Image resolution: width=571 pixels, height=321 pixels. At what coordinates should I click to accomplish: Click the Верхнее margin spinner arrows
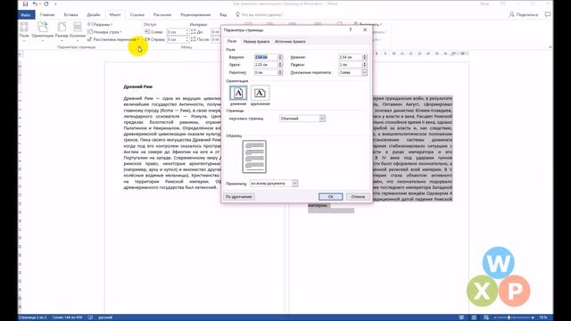[280, 57]
